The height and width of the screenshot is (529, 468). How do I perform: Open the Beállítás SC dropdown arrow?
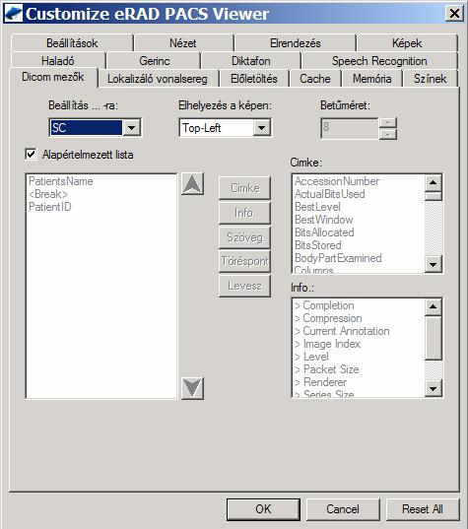click(x=132, y=127)
